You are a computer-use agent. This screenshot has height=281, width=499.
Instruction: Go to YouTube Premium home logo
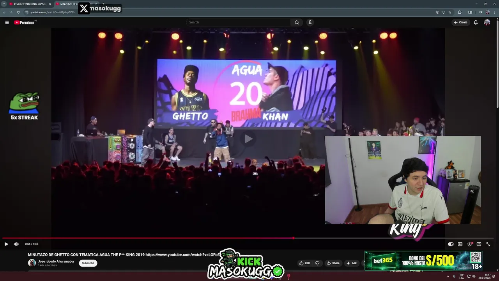pos(24,22)
